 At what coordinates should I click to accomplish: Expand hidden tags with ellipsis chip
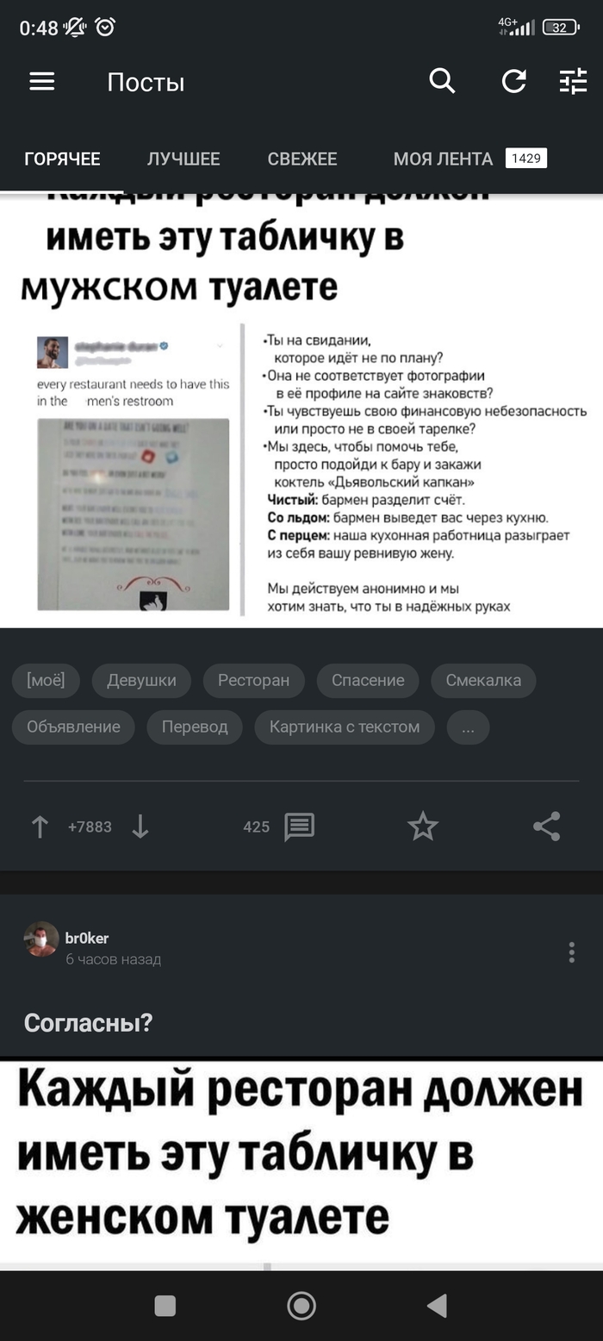tap(468, 727)
